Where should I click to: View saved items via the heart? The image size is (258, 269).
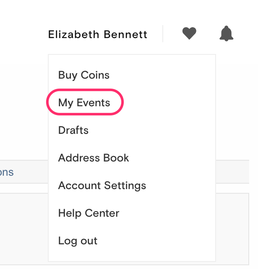point(189,33)
